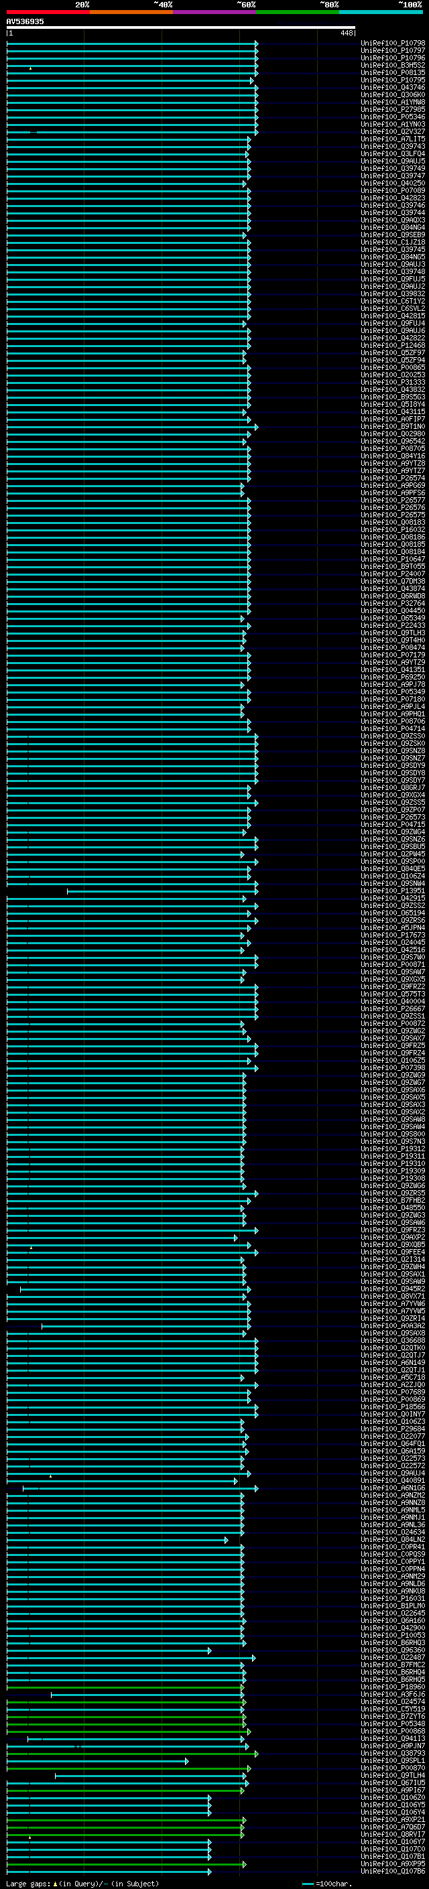Select hit label UniRef100_P22433
Image resolution: width=429 pixels, height=1889 pixels.
(393, 625)
